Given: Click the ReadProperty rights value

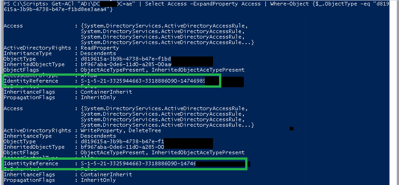Looking at the screenshot, I should pyautogui.click(x=100, y=48).
